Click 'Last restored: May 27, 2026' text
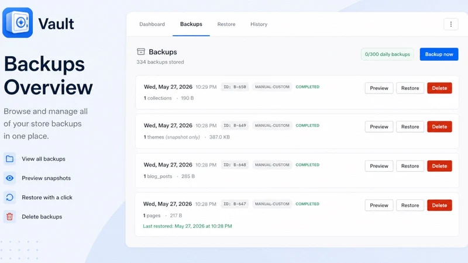The width and height of the screenshot is (468, 263). tap(187, 226)
